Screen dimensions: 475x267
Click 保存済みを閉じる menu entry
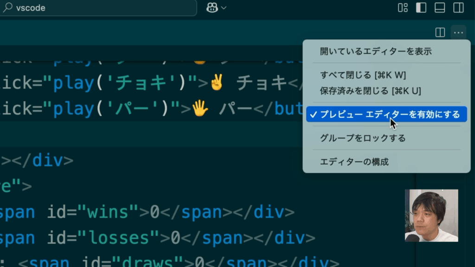[x=370, y=91]
